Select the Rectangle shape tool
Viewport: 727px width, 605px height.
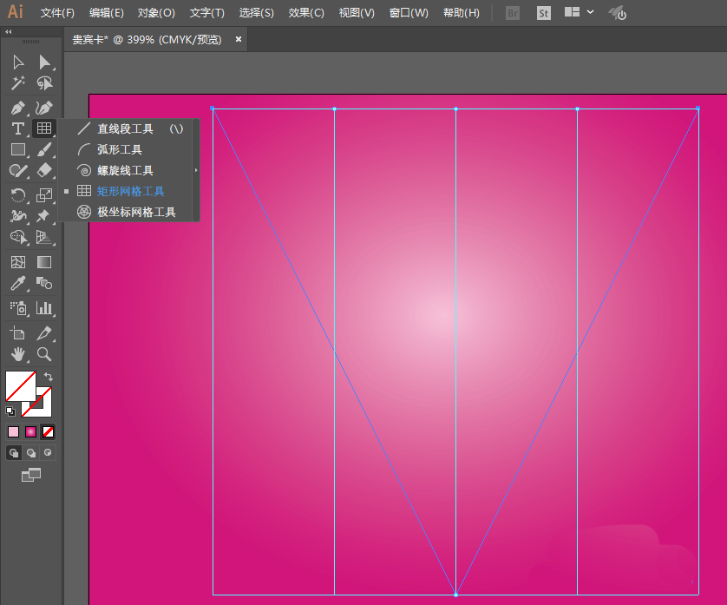[18, 149]
